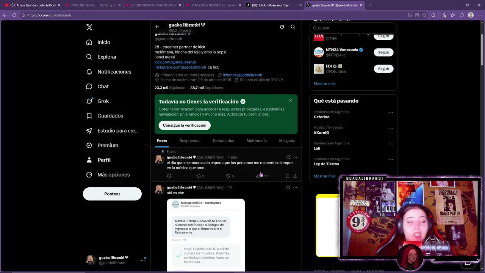
Task: Switch to the Posts tab
Action: coord(162,141)
